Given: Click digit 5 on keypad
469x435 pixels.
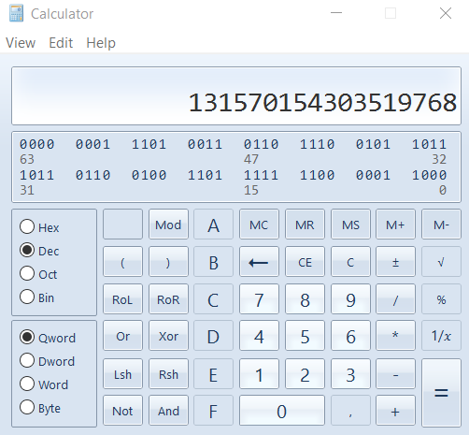Looking at the screenshot, I should 305,336.
